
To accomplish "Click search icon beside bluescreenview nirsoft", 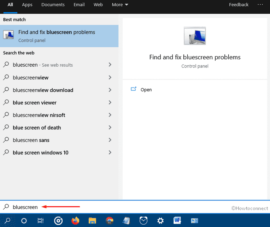I will 6,115.
